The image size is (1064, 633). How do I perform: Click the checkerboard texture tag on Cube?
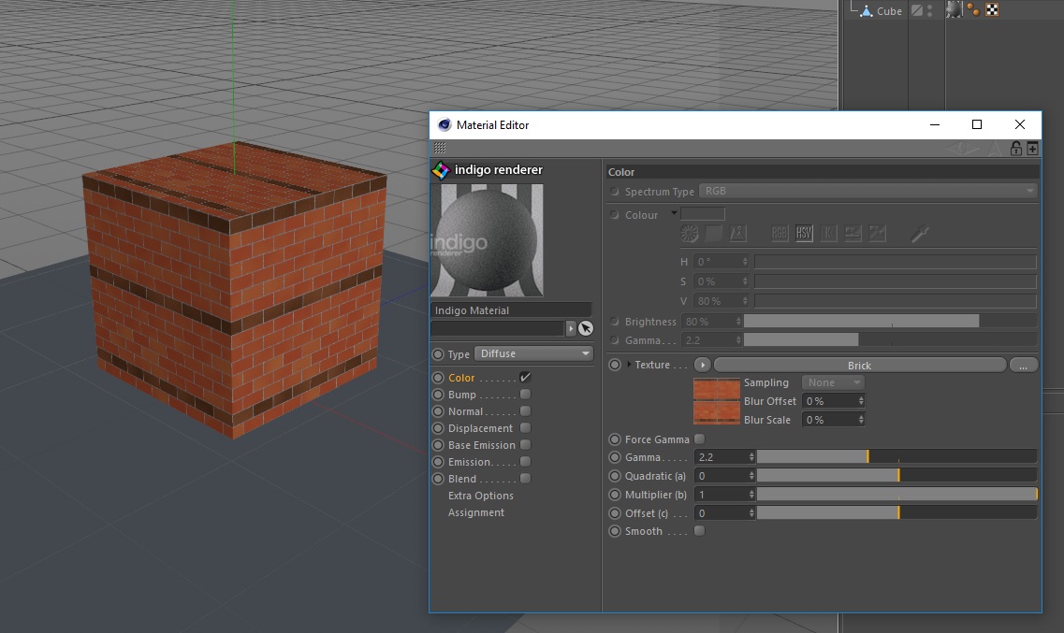point(992,10)
